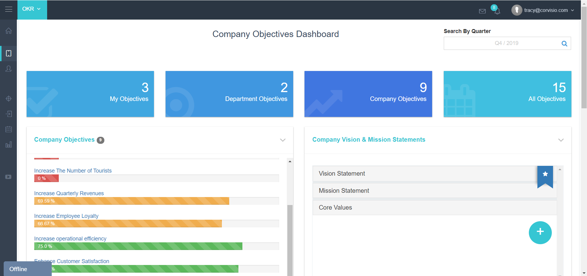Open the mail envelope icon
Viewport: 587px width, 276px height.
482,11
